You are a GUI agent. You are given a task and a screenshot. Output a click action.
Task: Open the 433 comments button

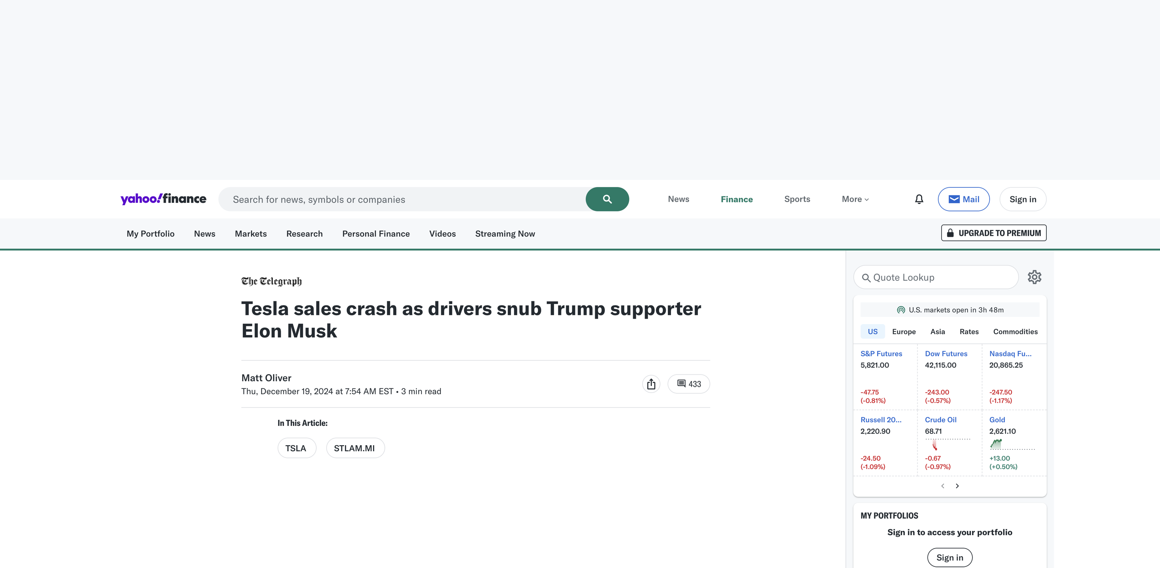pos(689,384)
